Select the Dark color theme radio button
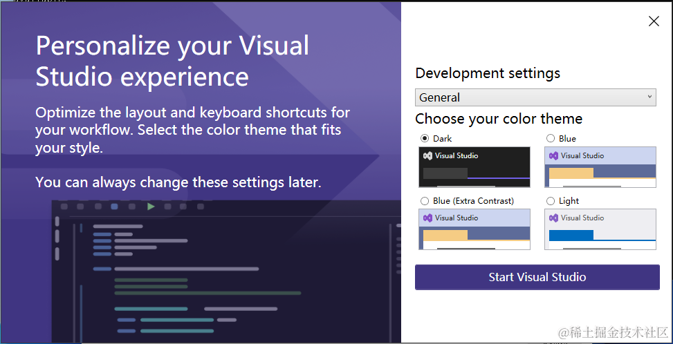 coord(425,138)
